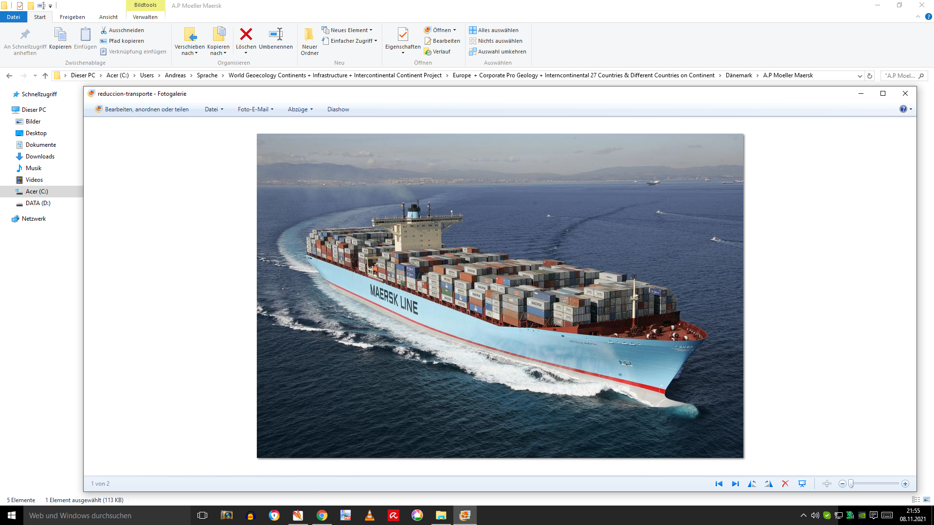
Task: Click Auswahl umkehren
Action: point(498,52)
